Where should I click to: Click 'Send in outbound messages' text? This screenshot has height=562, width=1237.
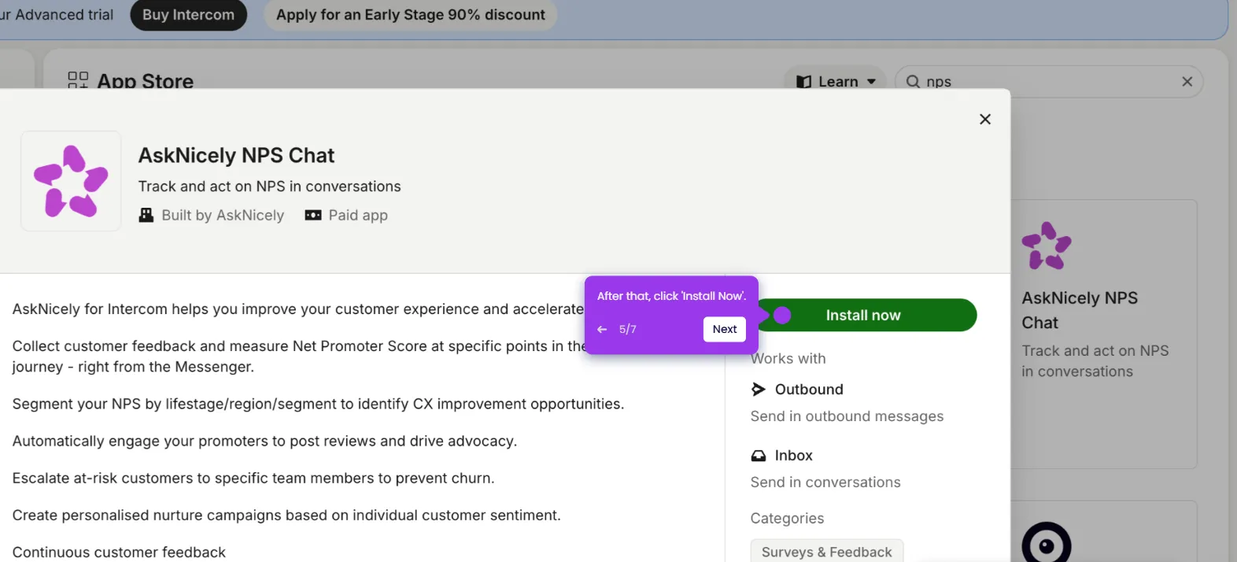pos(847,416)
